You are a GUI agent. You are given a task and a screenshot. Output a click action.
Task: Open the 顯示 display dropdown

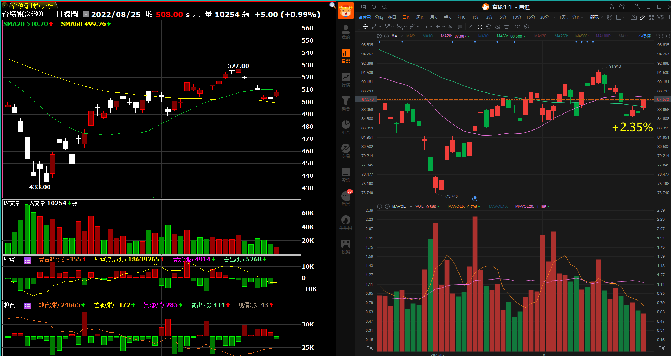coord(597,17)
